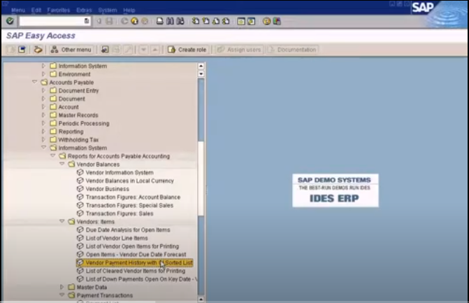The image size is (469, 303).
Task: Click the green Back arrow icon
Action: click(124, 21)
